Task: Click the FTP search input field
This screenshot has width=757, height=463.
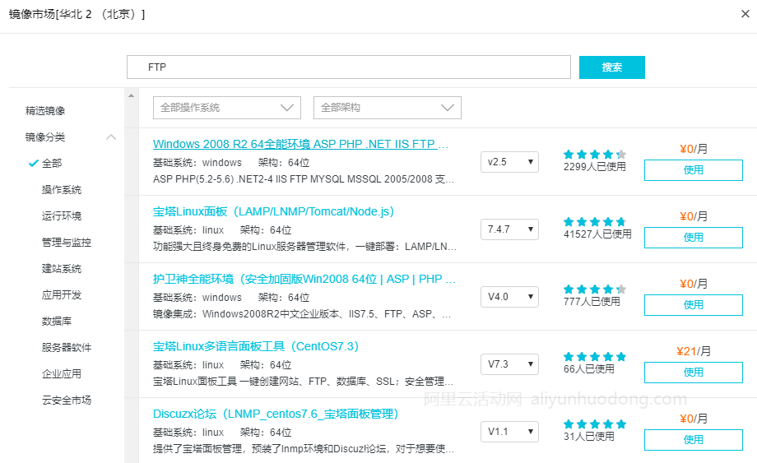Action: tap(349, 67)
